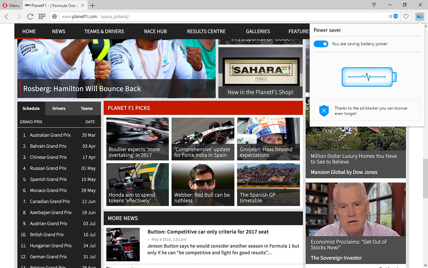
Task: Open 'Million Dollar Luxury Homes' sponsored link
Action: click(x=354, y=159)
